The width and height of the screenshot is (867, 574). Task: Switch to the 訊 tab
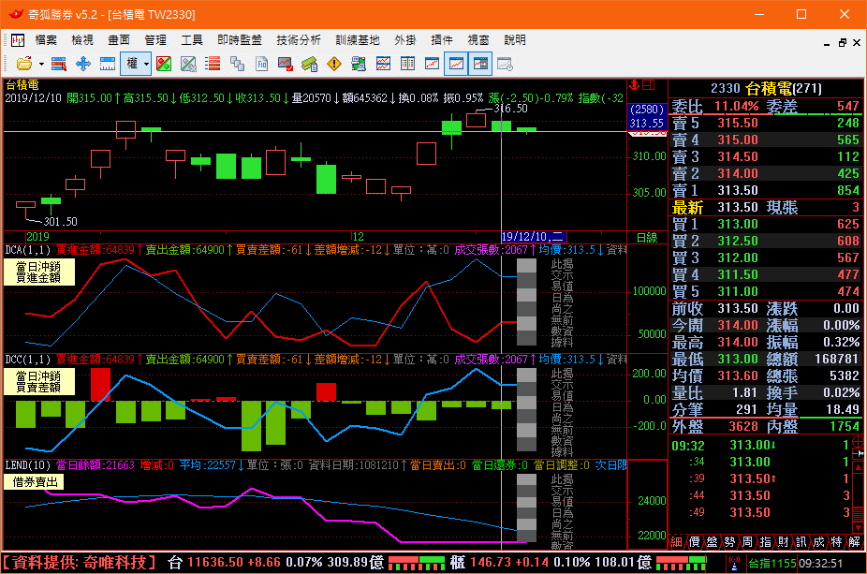801,542
